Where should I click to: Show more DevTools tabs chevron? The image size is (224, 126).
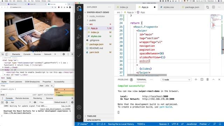pyautogui.click(x=55, y=54)
